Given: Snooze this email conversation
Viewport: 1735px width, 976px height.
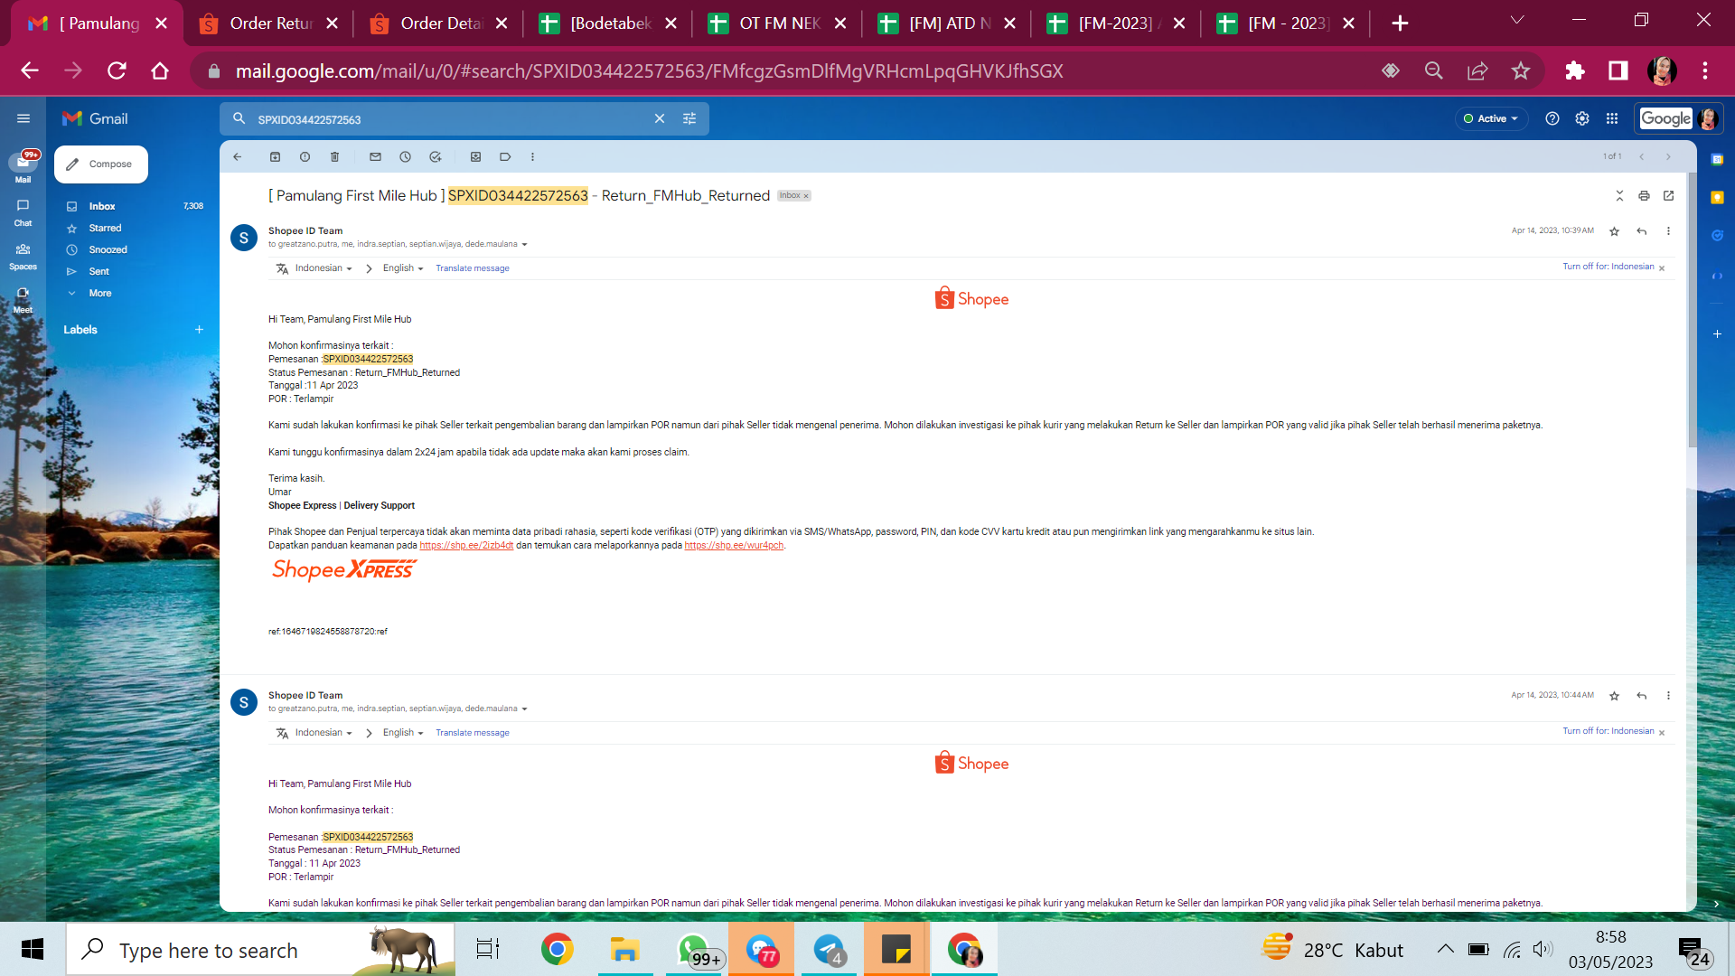Looking at the screenshot, I should point(405,157).
